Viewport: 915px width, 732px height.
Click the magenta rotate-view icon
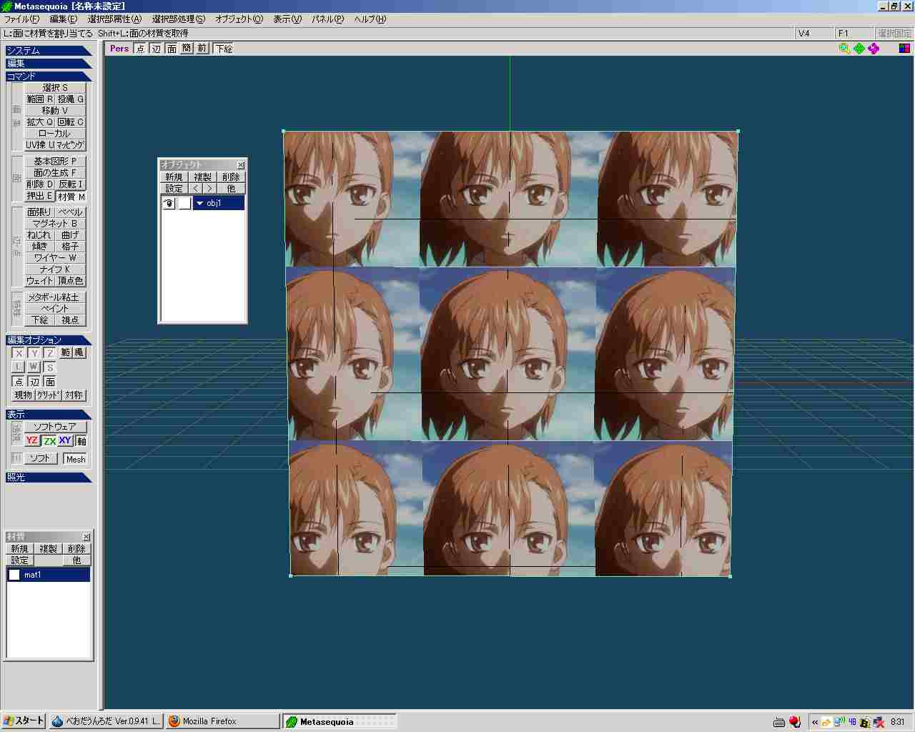pos(874,49)
